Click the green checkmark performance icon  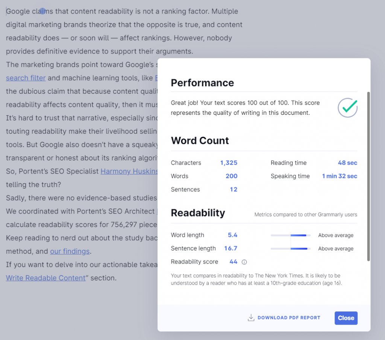point(347,108)
